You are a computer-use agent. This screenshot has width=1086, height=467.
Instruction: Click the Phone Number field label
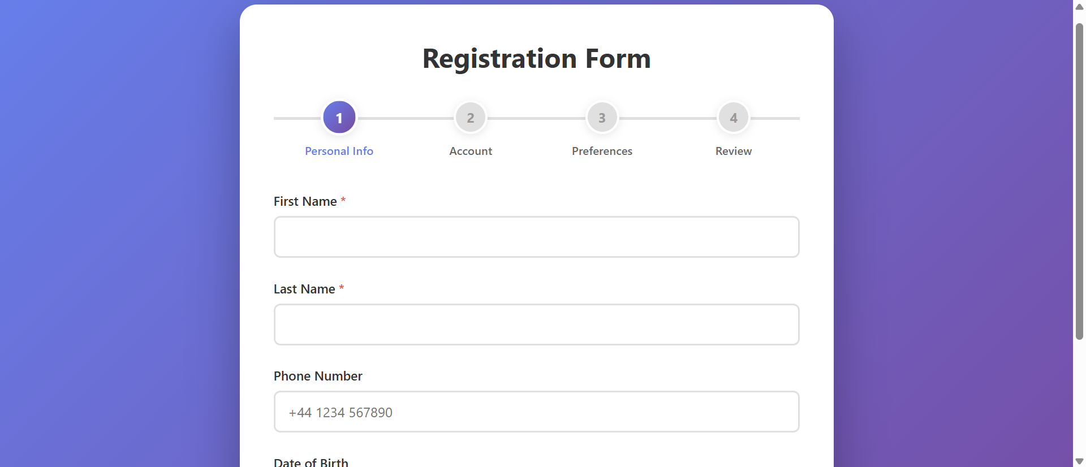pos(317,375)
